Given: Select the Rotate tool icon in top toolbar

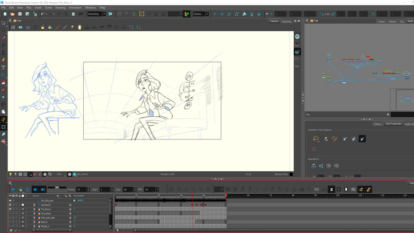Looking at the screenshot, I should pos(222,14).
